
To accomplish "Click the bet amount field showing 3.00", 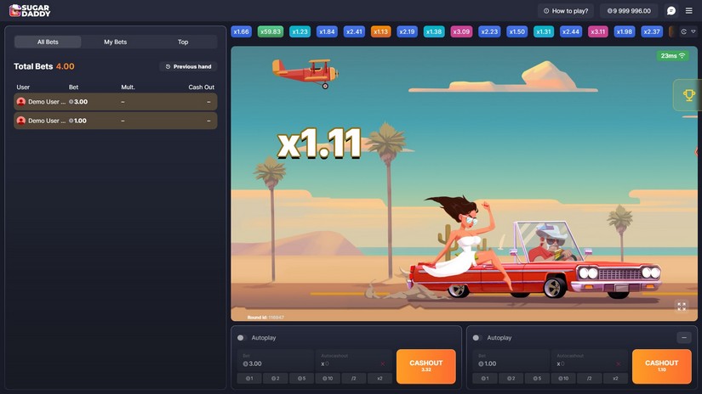I will click(x=276, y=360).
